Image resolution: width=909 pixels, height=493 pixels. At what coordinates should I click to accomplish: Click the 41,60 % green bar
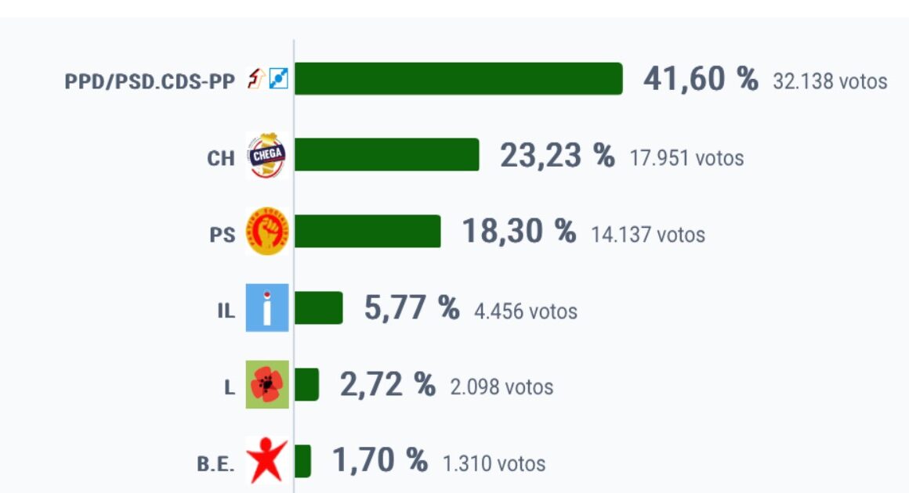(x=458, y=79)
